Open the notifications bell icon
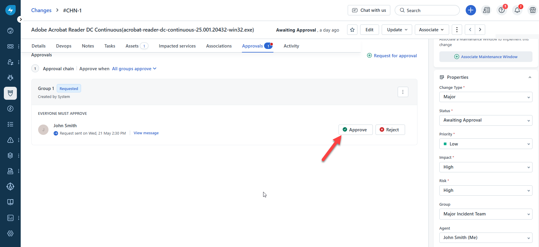 click(517, 10)
